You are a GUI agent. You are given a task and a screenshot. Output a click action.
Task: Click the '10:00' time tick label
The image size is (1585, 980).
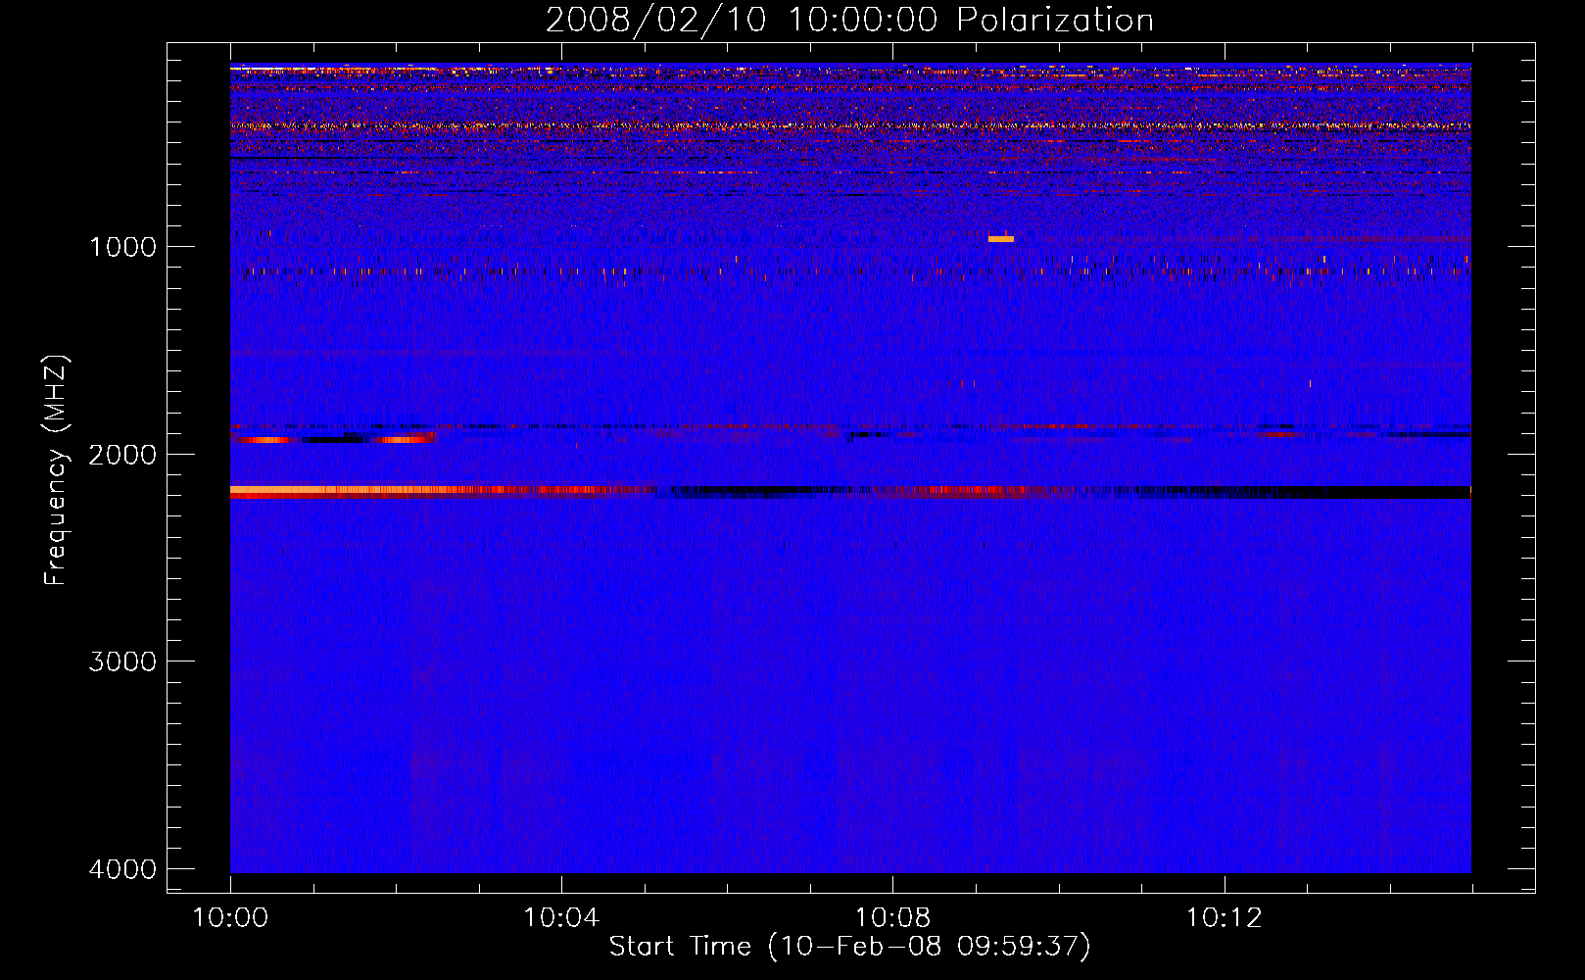(x=230, y=918)
